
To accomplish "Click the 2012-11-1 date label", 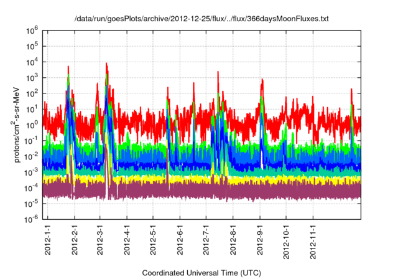I will 313,242.
